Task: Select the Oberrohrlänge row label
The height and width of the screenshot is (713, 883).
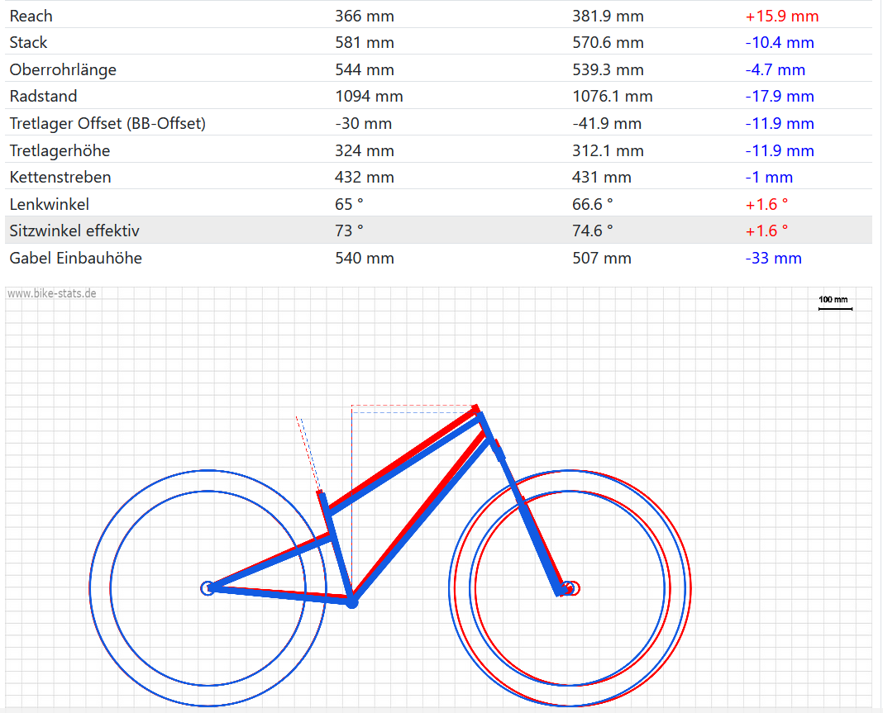Action: pyautogui.click(x=63, y=69)
